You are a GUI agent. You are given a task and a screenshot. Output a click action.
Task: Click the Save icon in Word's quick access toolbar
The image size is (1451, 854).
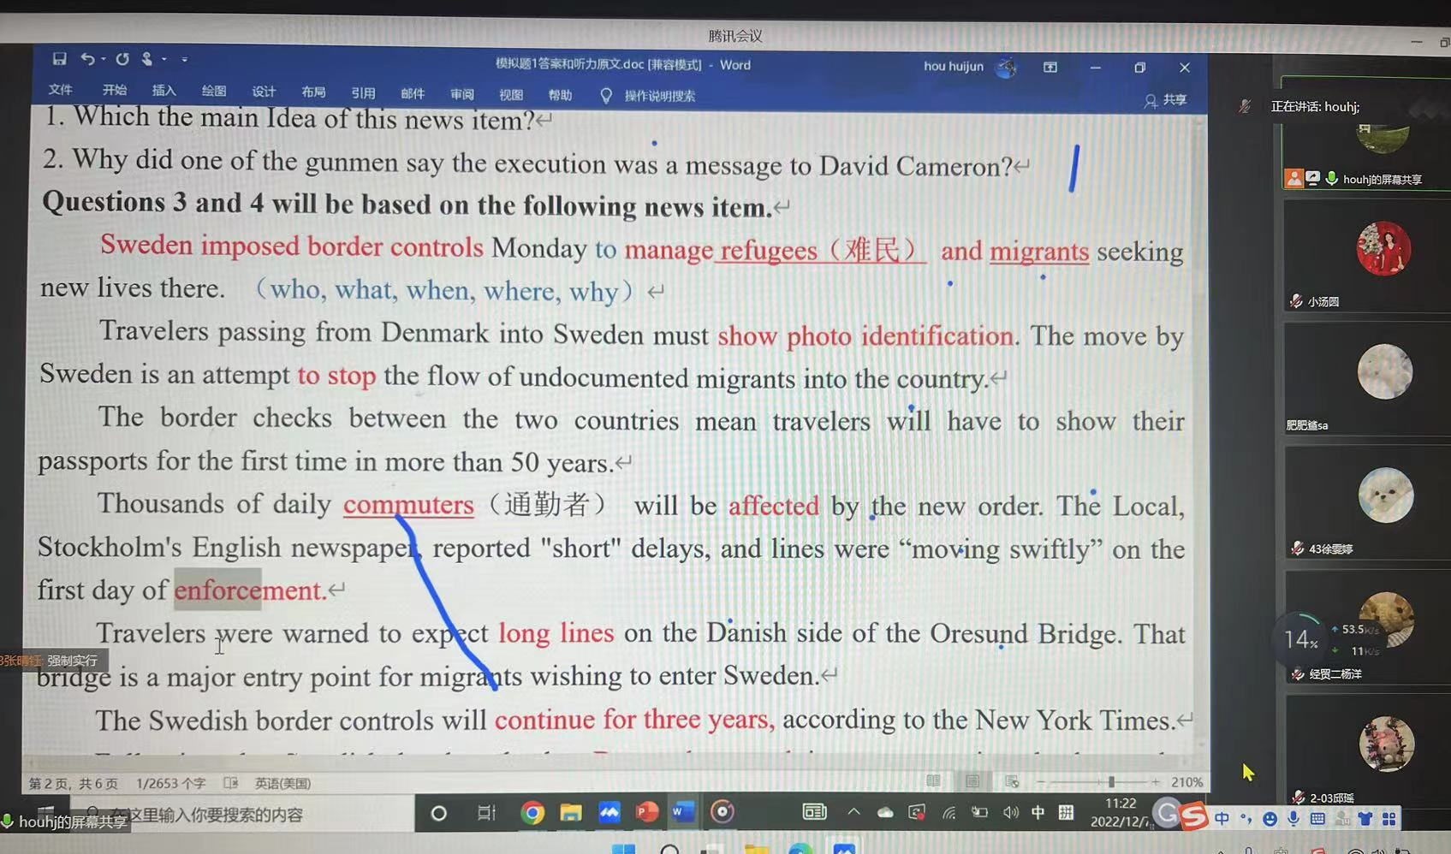point(59,58)
